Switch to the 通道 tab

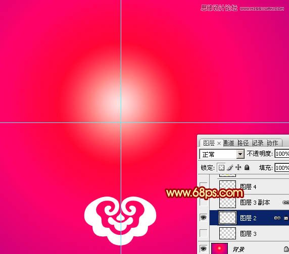pos(229,143)
